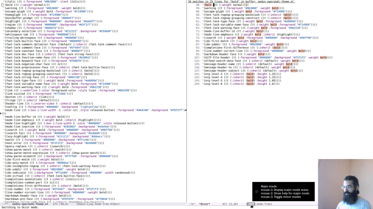
Task: Click the -:**- buffer status flags on left
Action: point(6,204)
